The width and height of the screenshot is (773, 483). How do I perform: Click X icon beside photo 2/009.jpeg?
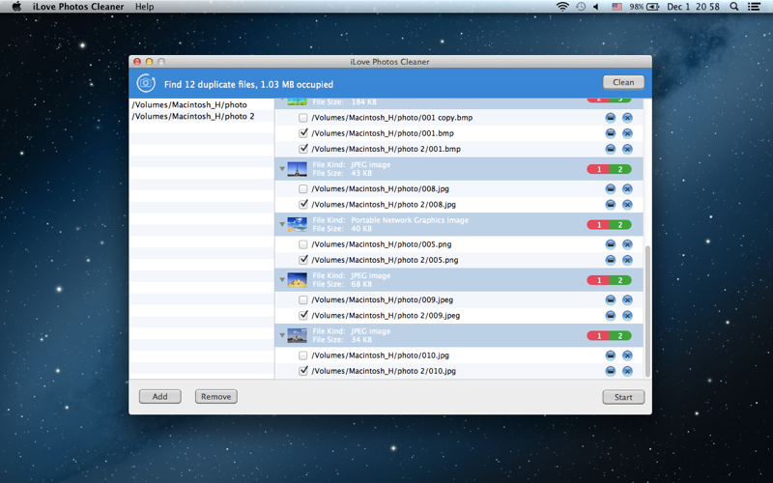tap(627, 316)
